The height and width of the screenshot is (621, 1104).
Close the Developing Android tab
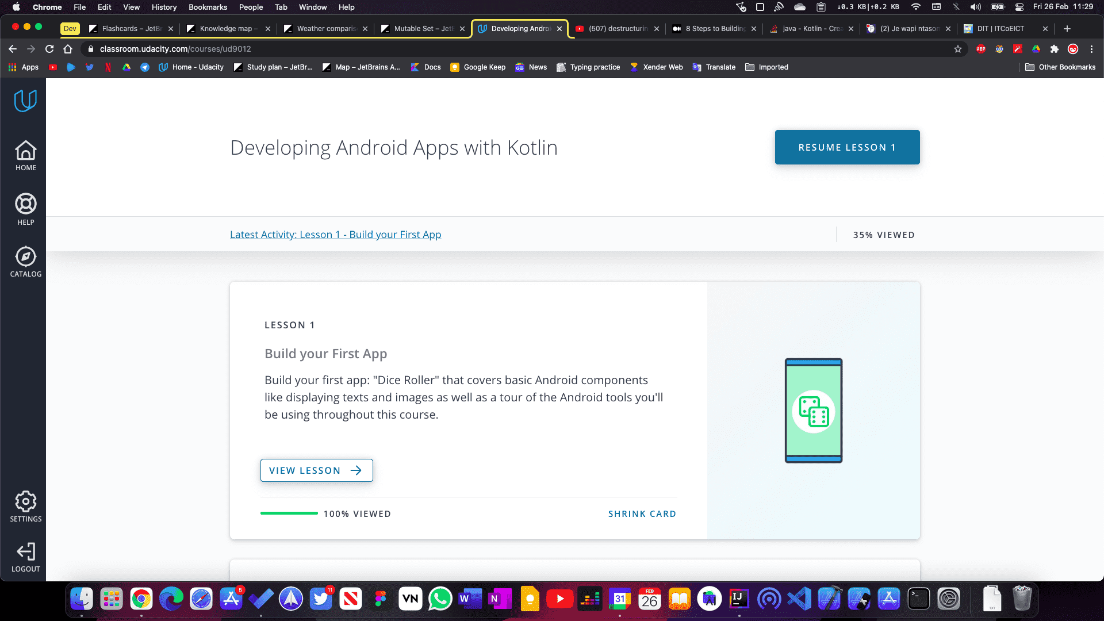click(559, 29)
